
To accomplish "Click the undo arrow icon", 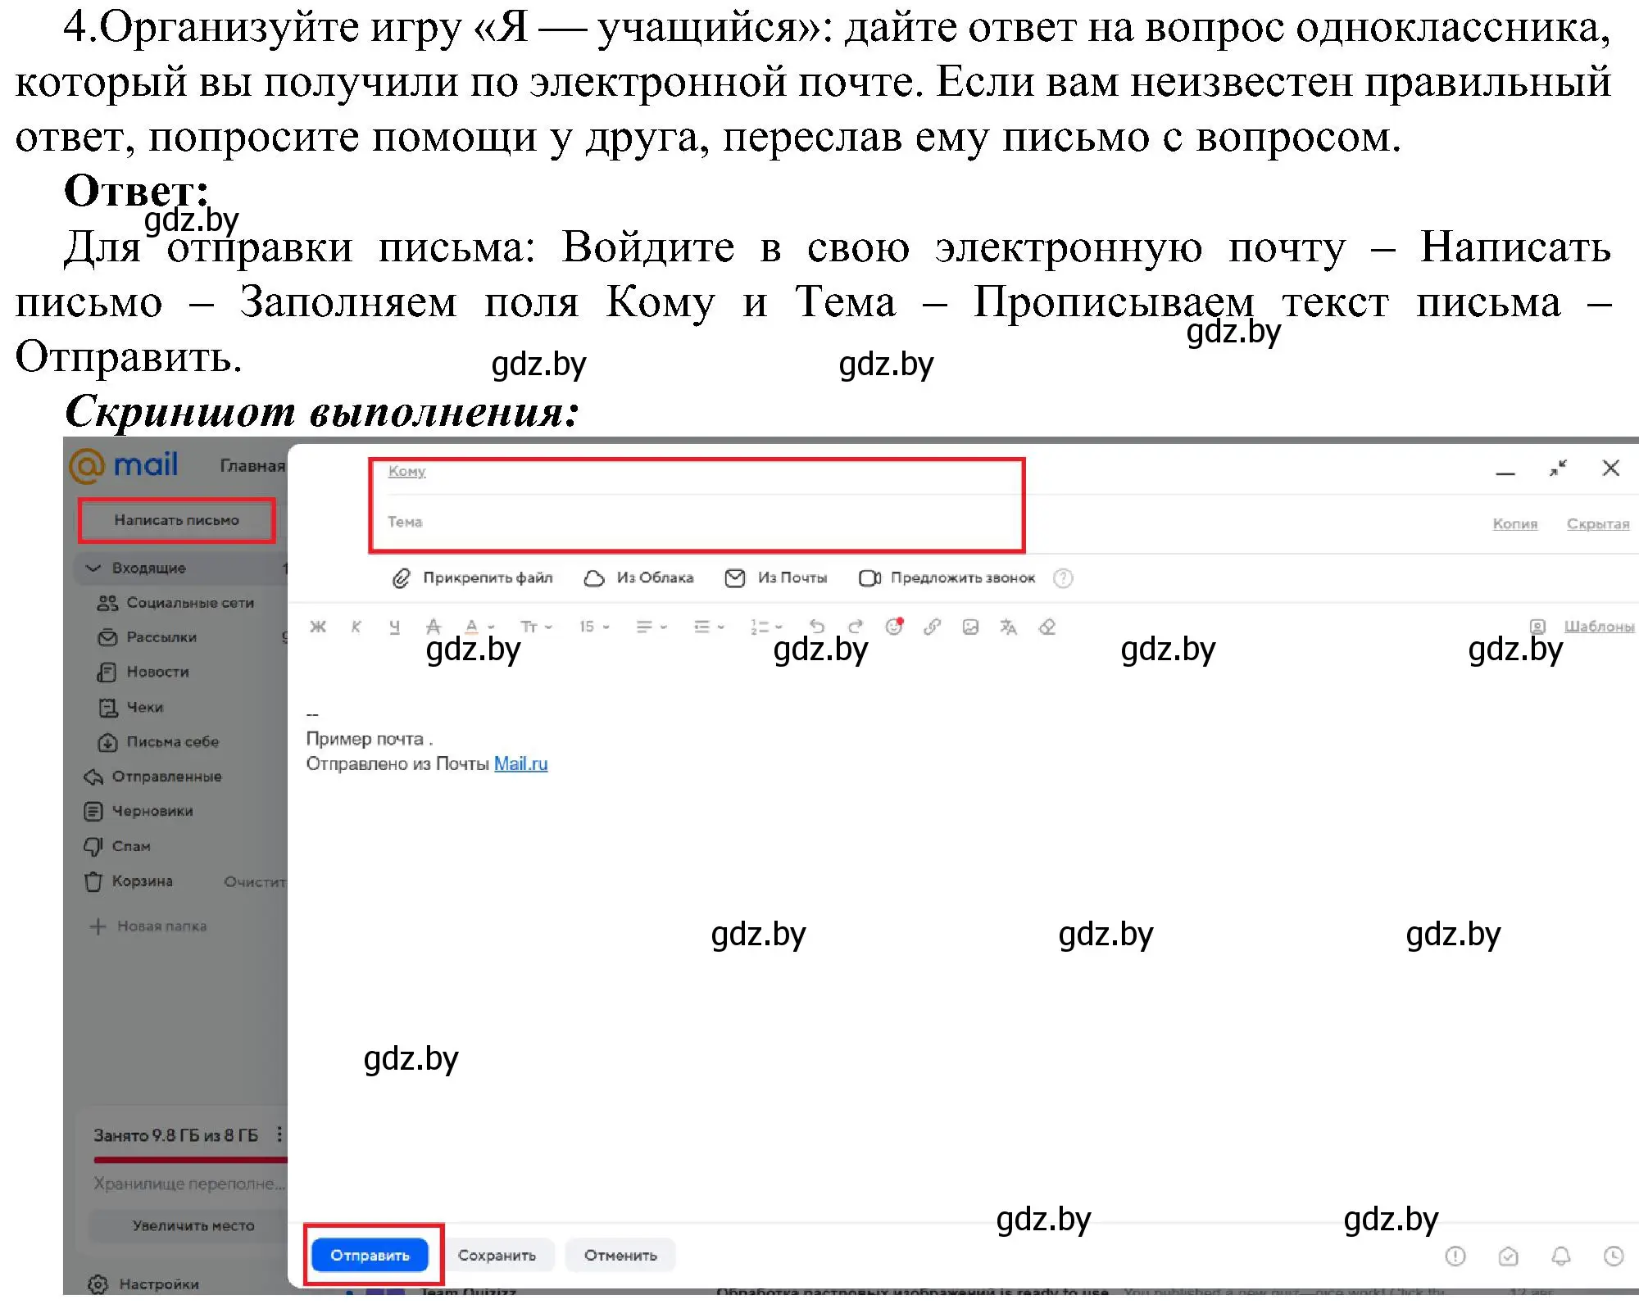I will pos(816,627).
